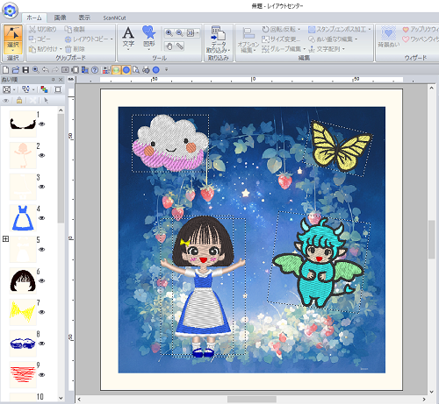Viewport: 439px width, 404px height.
Task: Open a file from quick toolbar
Action: point(16,69)
